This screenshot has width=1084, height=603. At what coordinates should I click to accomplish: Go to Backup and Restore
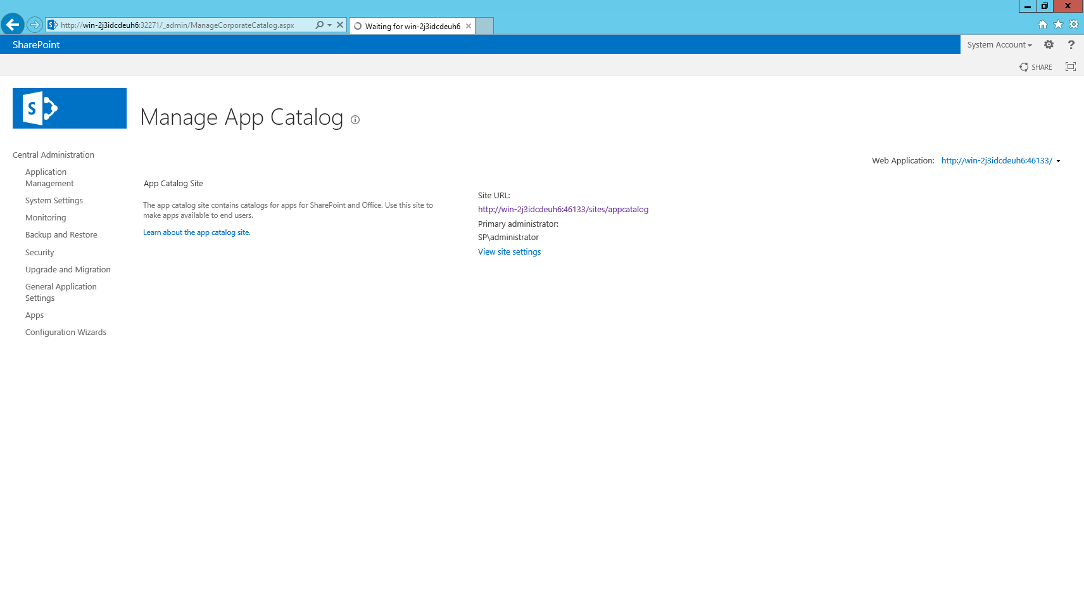[x=61, y=235]
